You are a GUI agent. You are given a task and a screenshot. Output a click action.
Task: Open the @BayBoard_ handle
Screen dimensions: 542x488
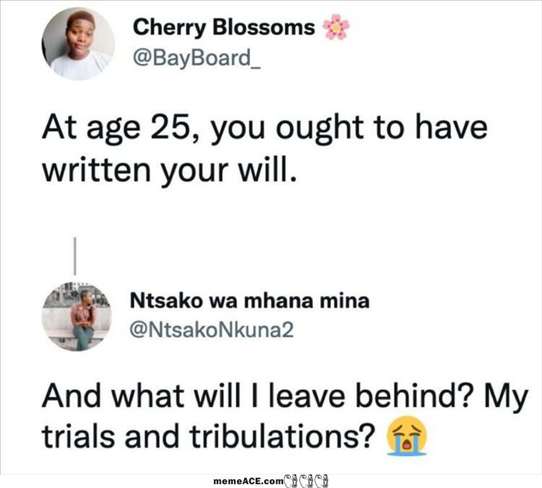tap(197, 58)
